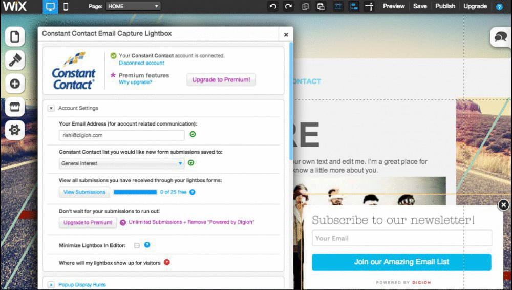The image size is (512, 290).
Task: Click the View Submissions button
Action: [x=84, y=192]
